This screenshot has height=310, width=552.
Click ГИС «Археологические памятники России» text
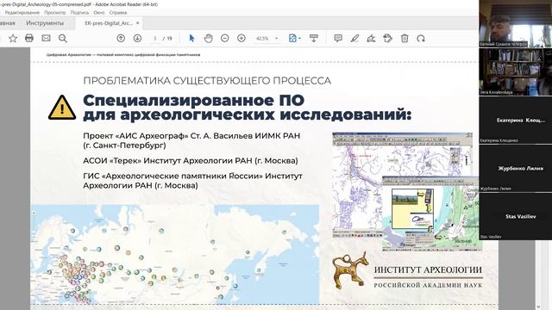click(x=192, y=180)
